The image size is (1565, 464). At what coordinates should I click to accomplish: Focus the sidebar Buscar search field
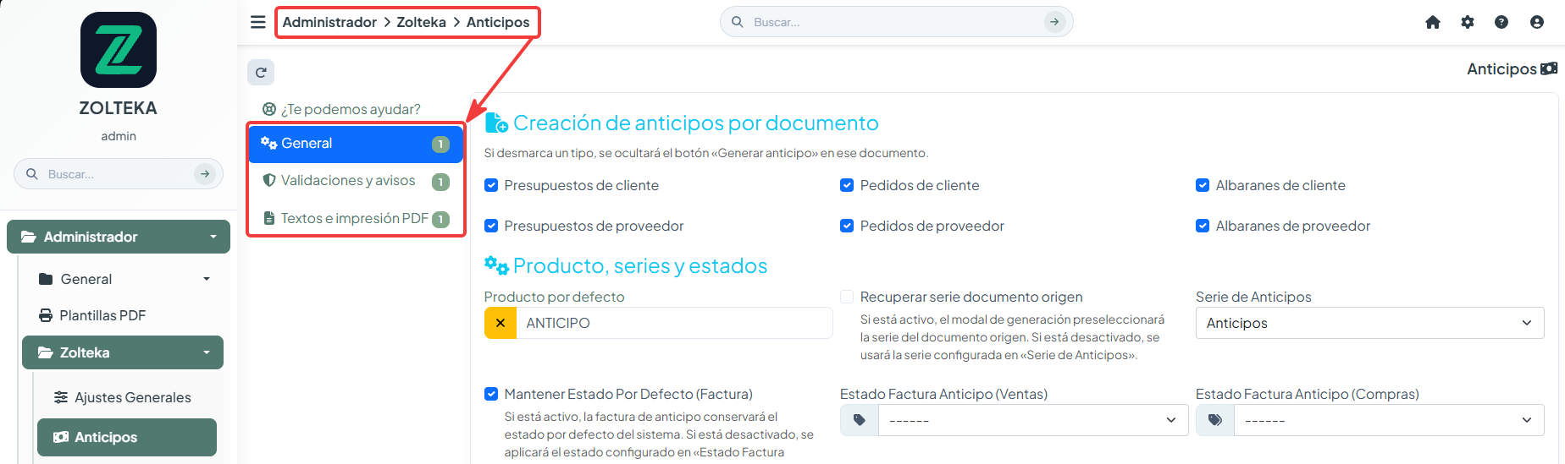tap(119, 174)
